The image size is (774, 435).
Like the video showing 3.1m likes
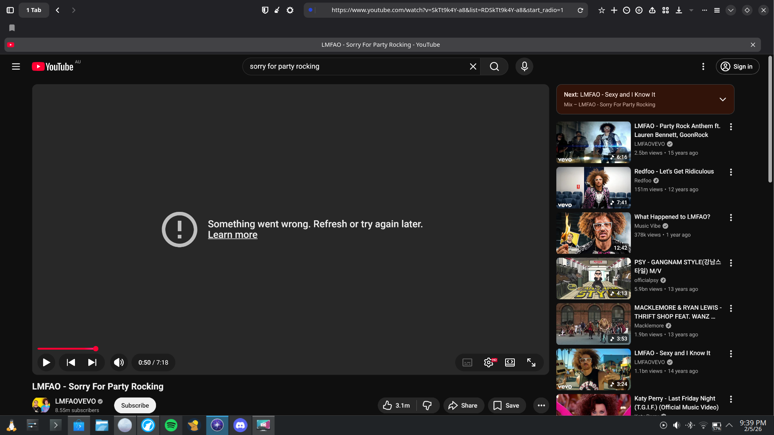click(x=397, y=406)
